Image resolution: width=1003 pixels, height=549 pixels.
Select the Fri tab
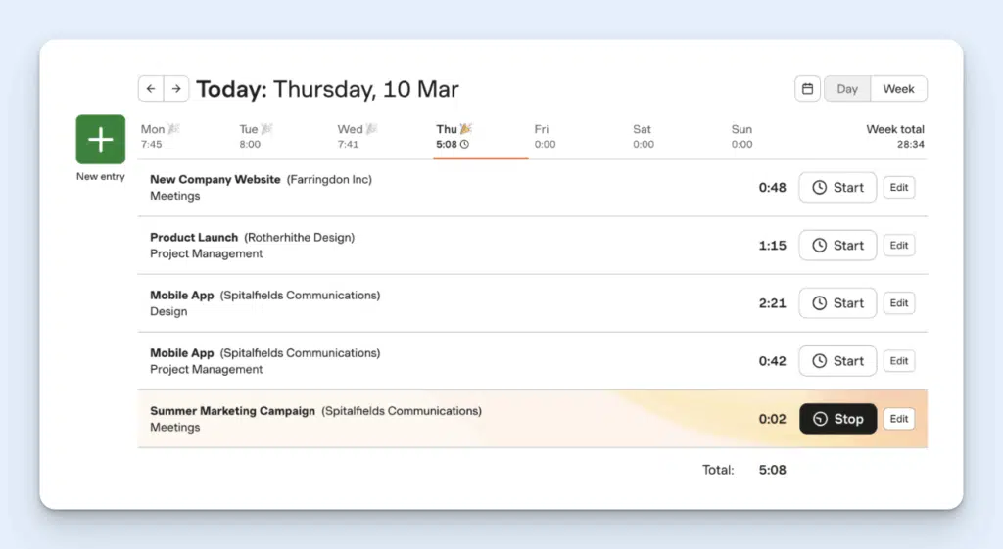coord(544,136)
